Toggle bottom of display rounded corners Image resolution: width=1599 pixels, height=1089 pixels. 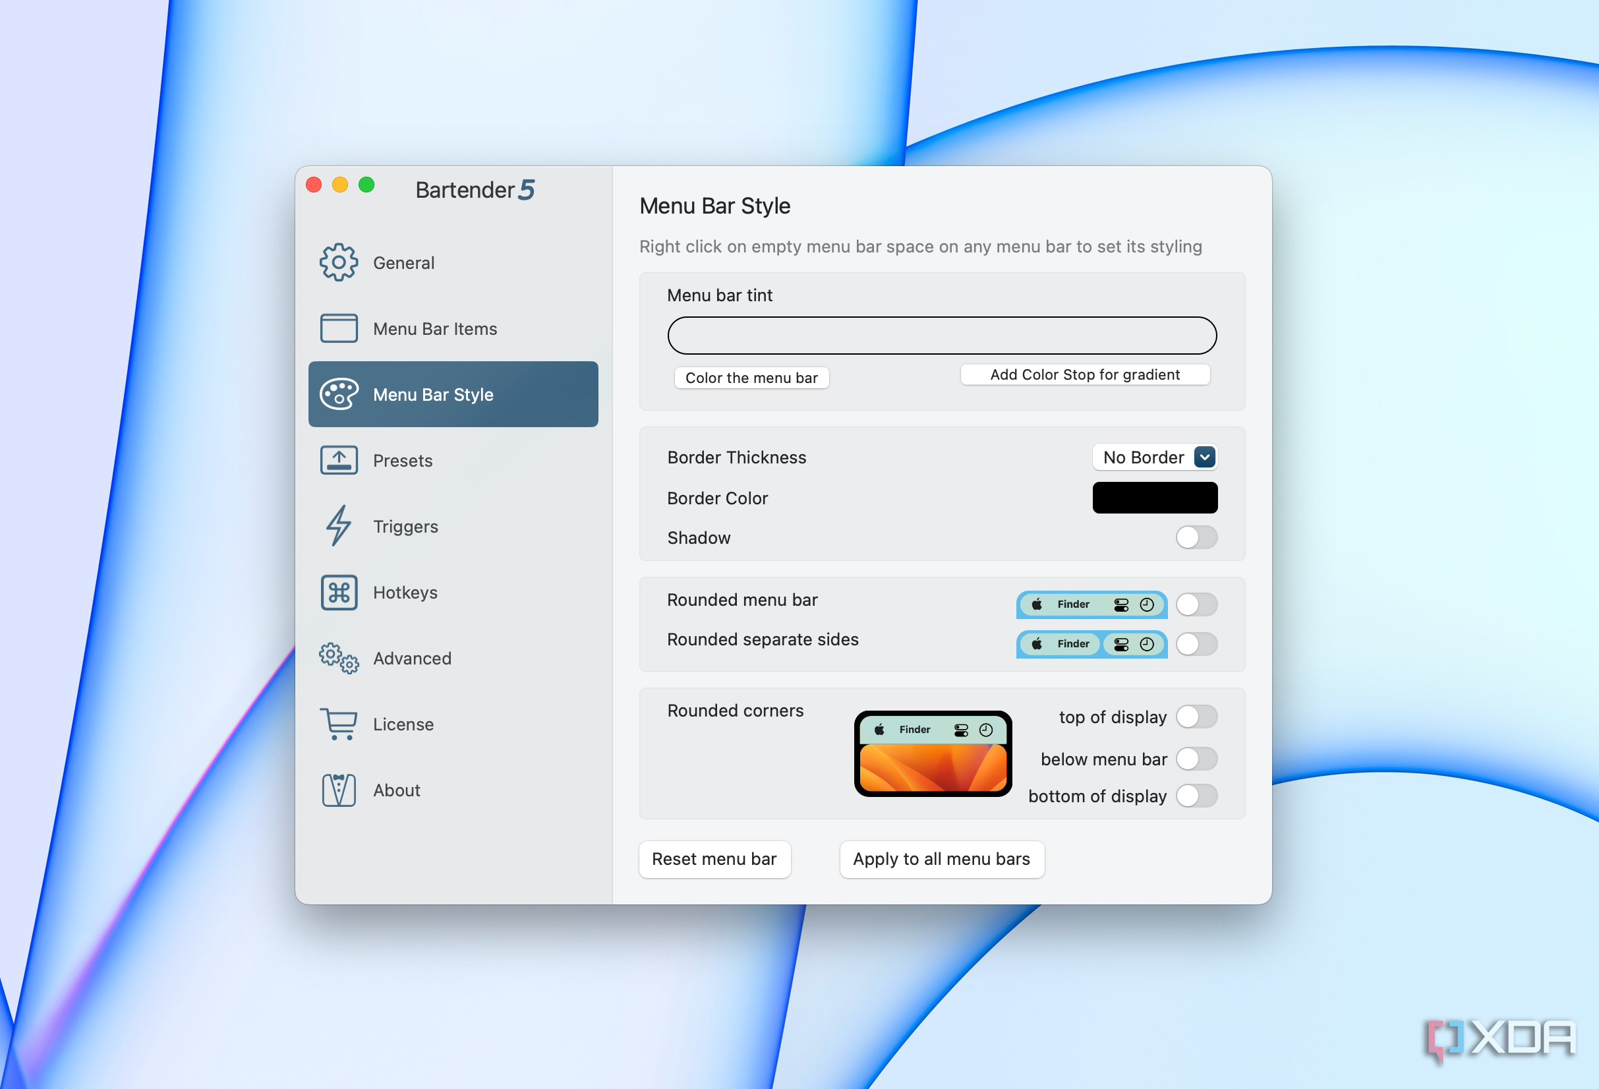pos(1196,795)
